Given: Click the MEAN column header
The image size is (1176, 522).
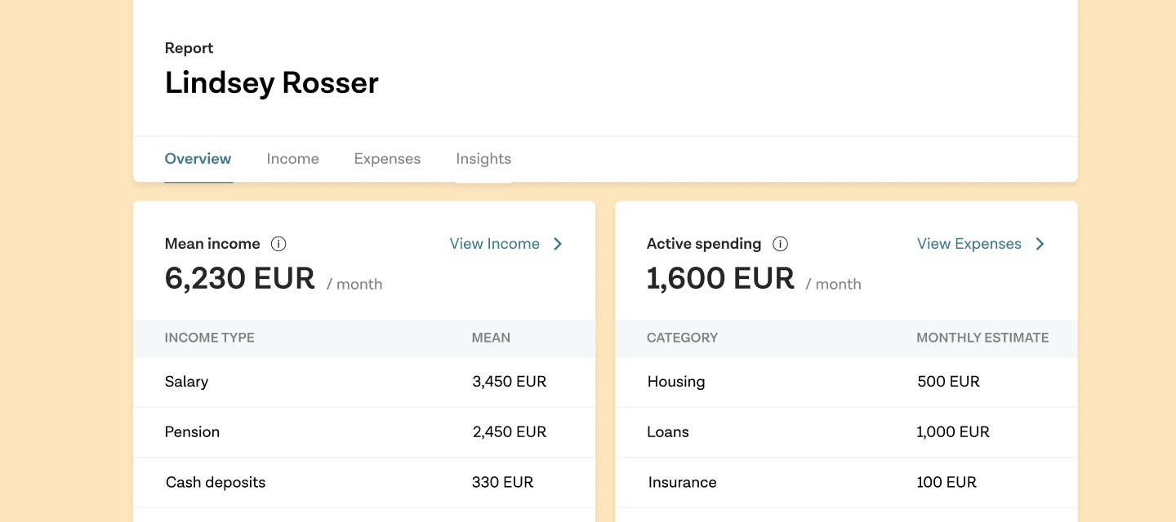Looking at the screenshot, I should point(491,338).
